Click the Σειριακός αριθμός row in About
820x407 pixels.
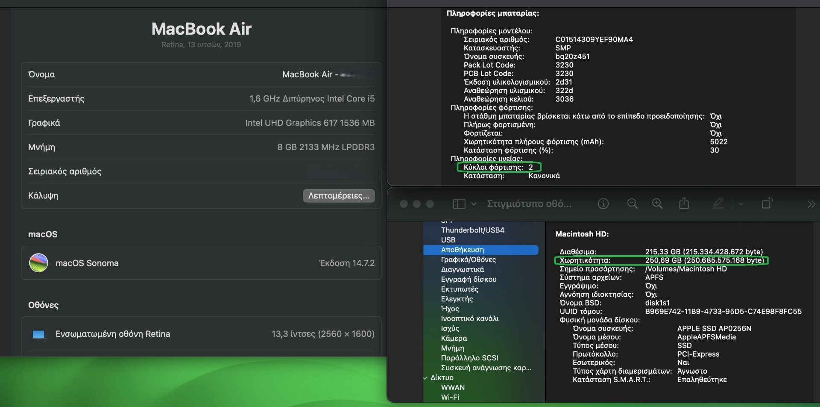pos(201,171)
